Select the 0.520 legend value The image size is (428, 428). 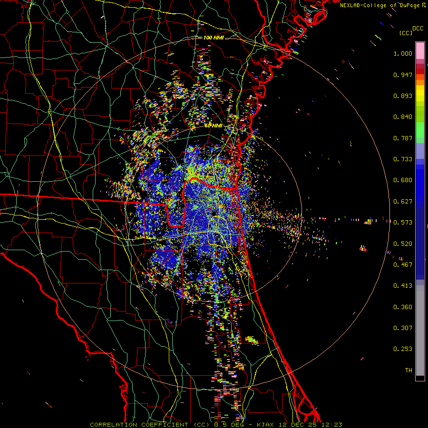(x=403, y=244)
